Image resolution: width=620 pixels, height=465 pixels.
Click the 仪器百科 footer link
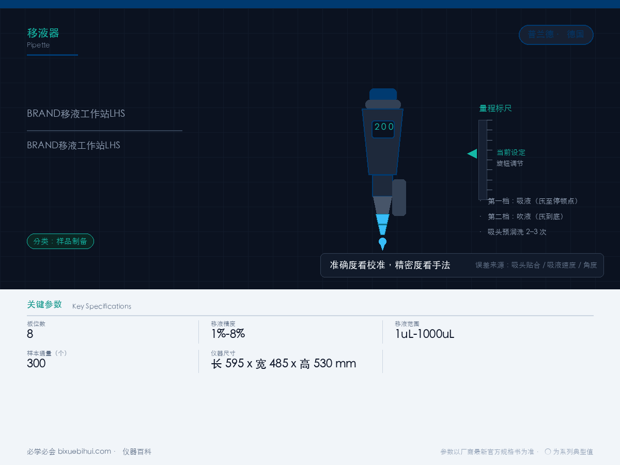(137, 452)
